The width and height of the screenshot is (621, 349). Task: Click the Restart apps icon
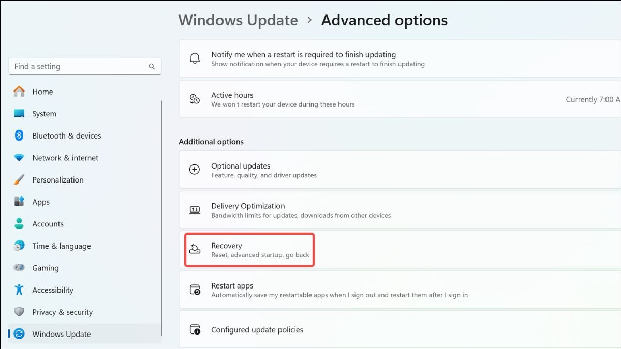[195, 290]
